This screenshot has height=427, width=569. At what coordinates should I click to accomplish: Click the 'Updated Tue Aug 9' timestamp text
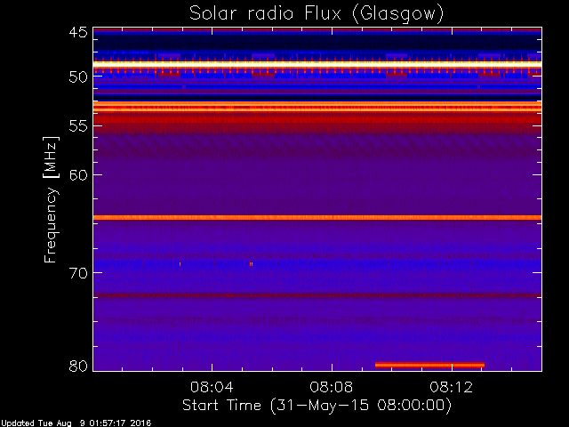(x=76, y=423)
